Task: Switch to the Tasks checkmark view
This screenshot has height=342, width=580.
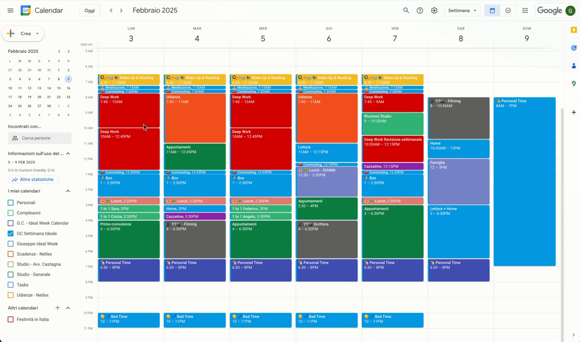Action: coord(508,10)
